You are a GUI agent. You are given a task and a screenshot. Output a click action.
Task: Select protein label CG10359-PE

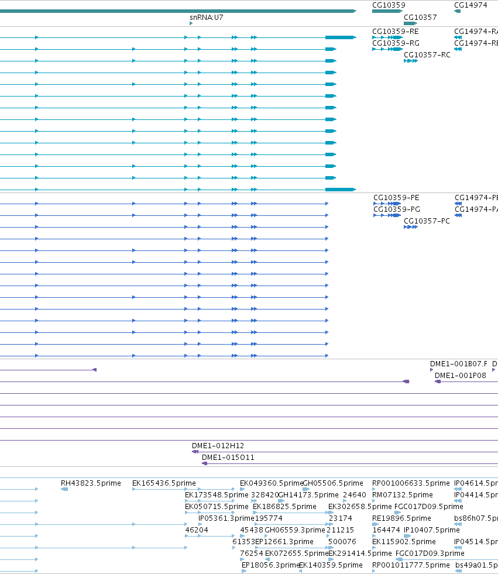point(396,198)
